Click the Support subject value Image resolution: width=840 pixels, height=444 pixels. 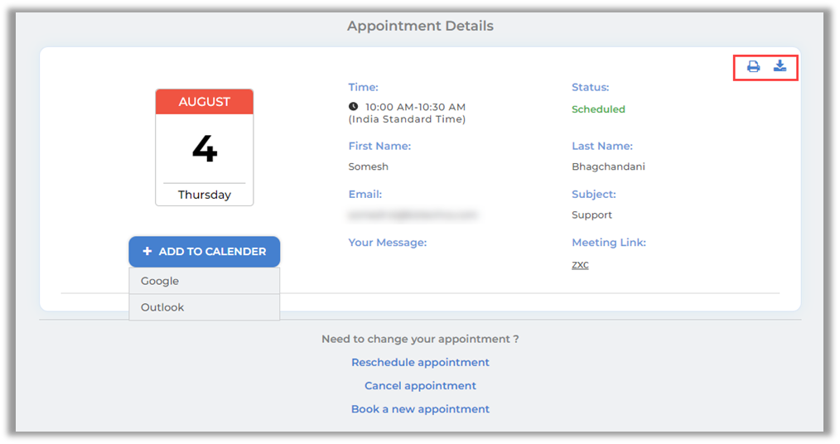pos(591,215)
